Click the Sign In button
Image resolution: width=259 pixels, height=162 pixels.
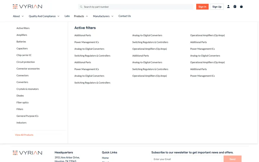tap(202, 6)
